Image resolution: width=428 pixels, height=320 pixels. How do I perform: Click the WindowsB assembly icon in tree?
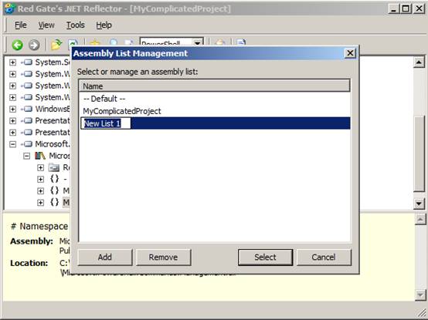click(x=27, y=109)
